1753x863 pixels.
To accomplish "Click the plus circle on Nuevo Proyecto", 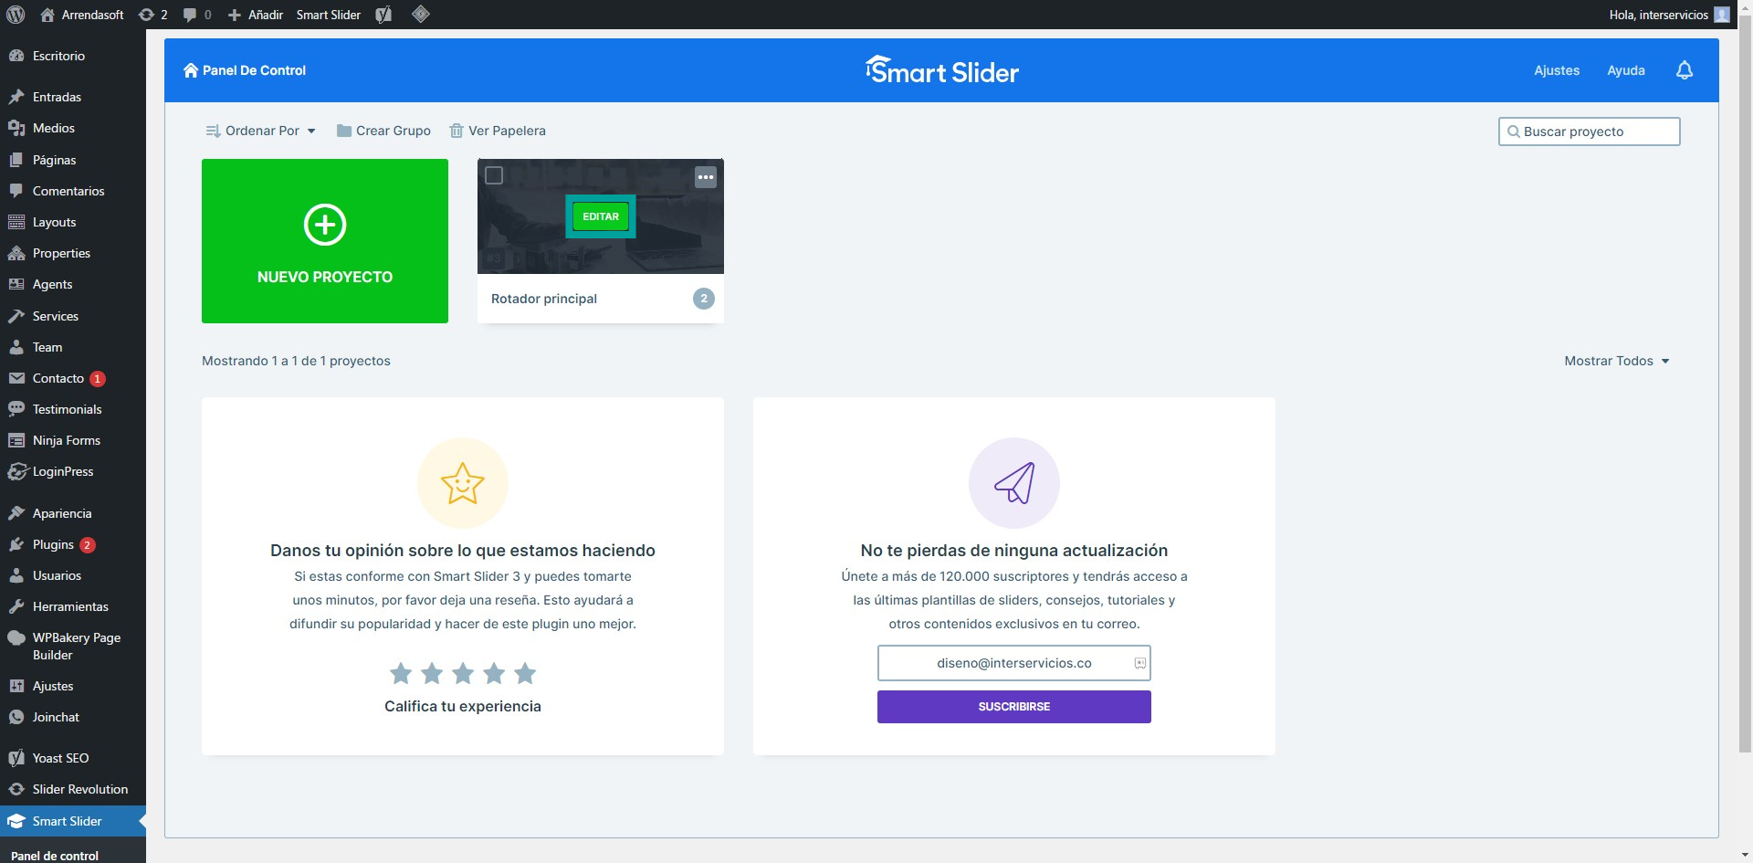I will pyautogui.click(x=325, y=225).
